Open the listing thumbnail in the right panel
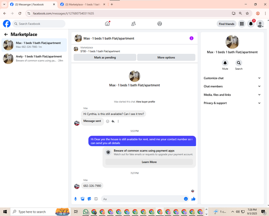This screenshot has height=216, width=269. coord(232,42)
